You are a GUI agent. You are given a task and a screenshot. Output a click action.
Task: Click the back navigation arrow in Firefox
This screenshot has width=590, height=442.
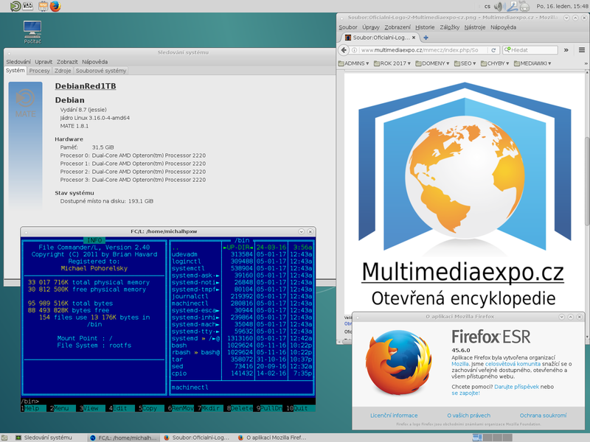point(344,50)
